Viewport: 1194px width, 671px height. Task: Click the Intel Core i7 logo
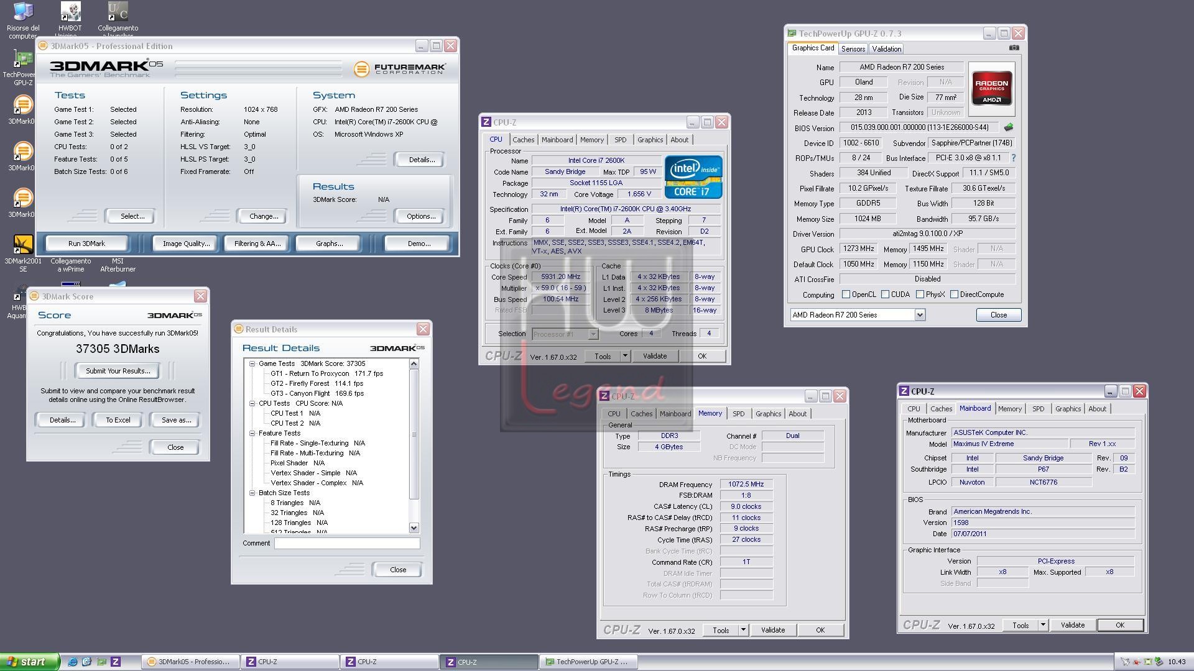pos(693,176)
